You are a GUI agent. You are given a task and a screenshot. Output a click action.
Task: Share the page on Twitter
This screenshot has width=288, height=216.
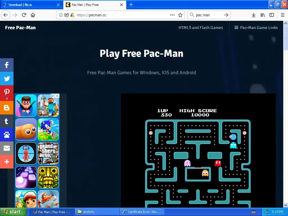point(7,79)
